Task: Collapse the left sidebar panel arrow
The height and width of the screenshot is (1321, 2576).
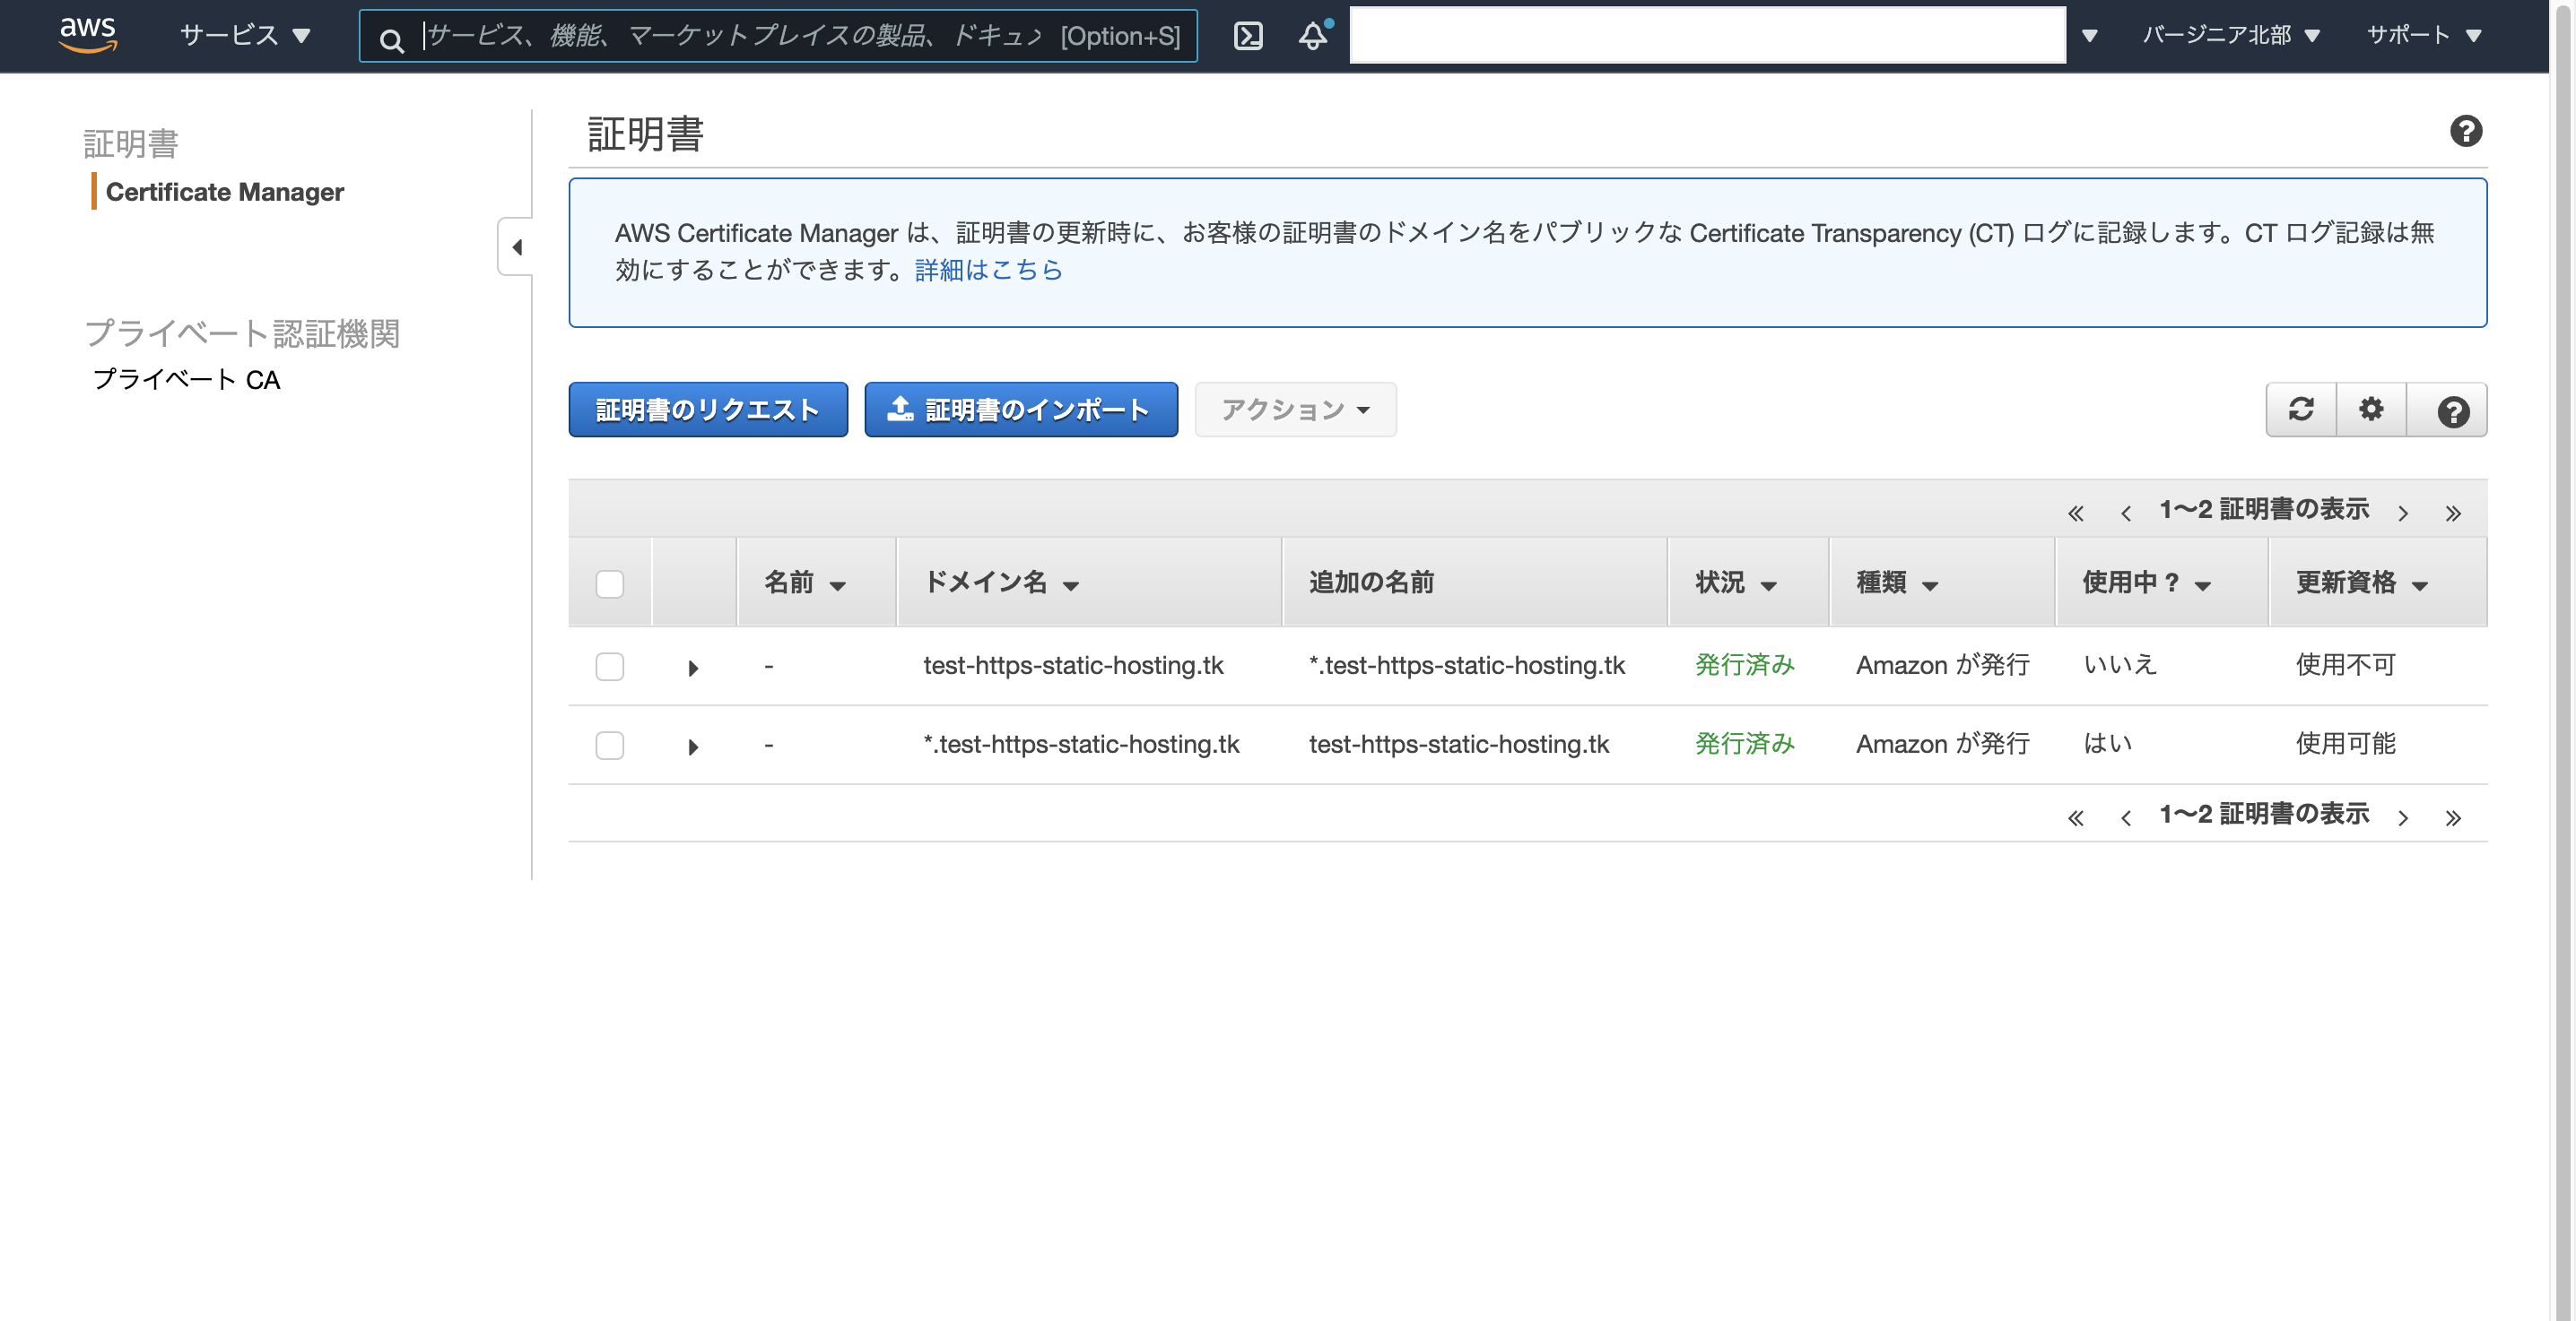Action: tap(516, 246)
